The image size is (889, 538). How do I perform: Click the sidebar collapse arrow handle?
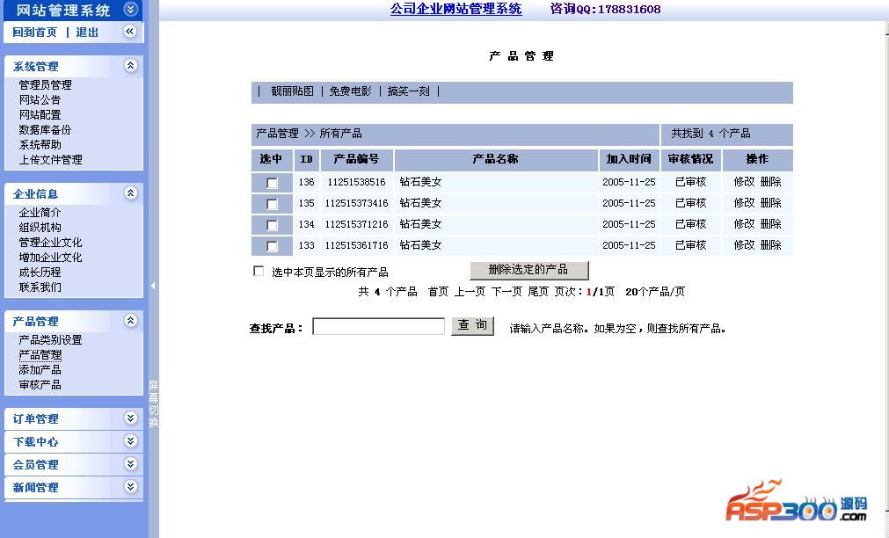(x=153, y=286)
